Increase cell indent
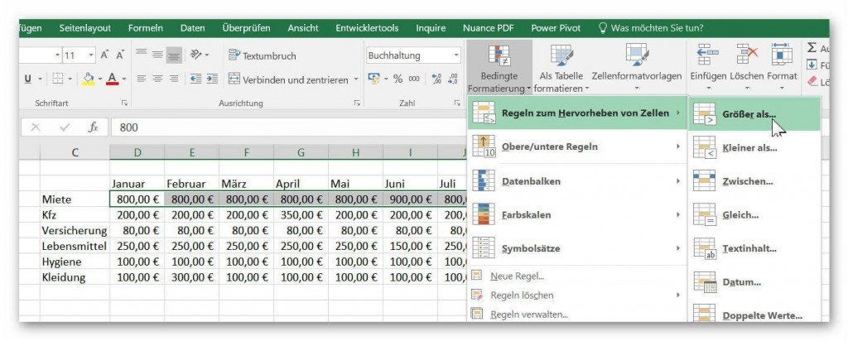This screenshot has height=341, width=848. (212, 79)
